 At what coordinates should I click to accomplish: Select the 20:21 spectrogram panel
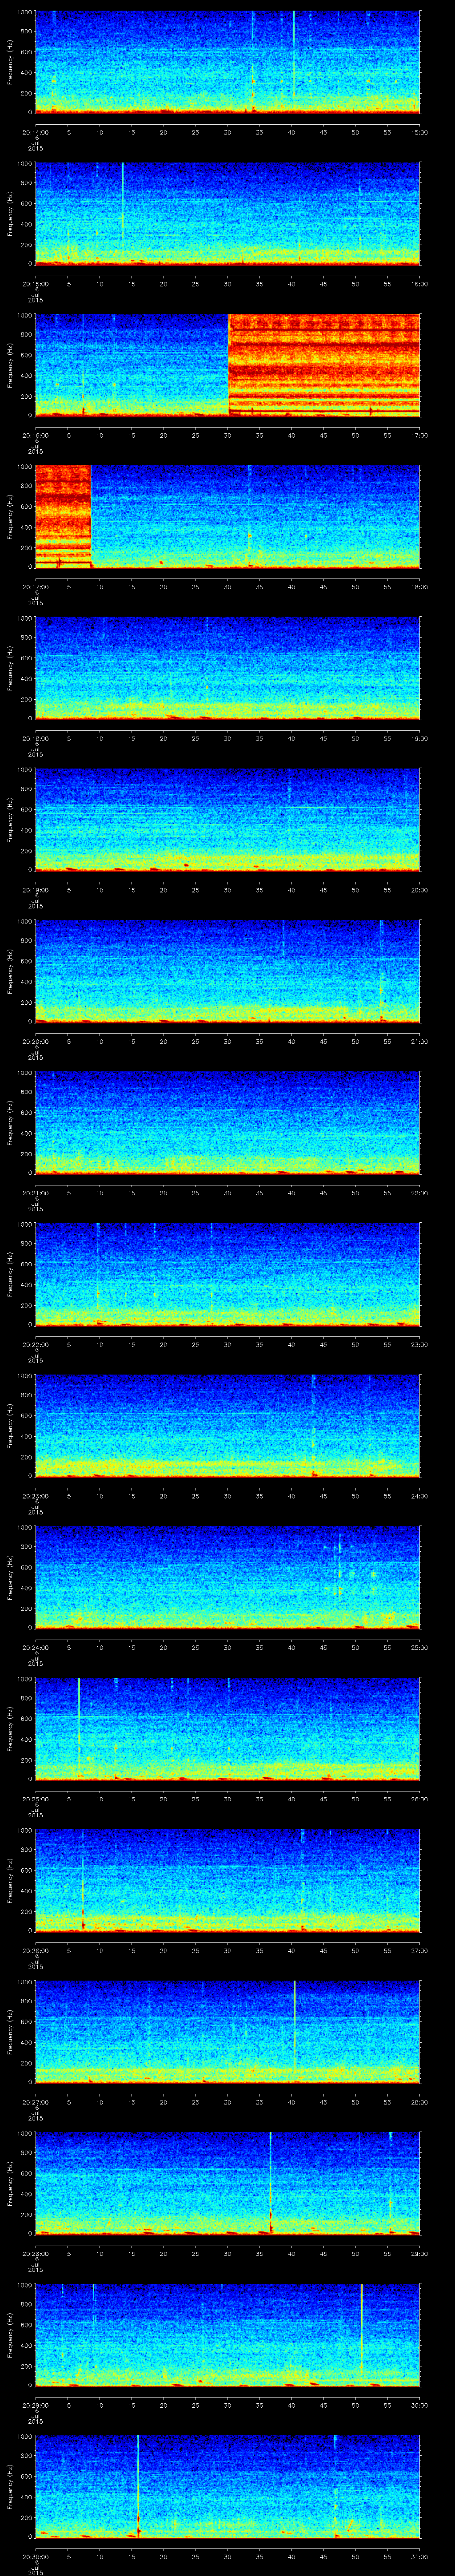click(228, 1122)
